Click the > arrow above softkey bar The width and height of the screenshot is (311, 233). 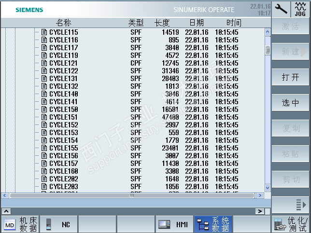click(260, 211)
